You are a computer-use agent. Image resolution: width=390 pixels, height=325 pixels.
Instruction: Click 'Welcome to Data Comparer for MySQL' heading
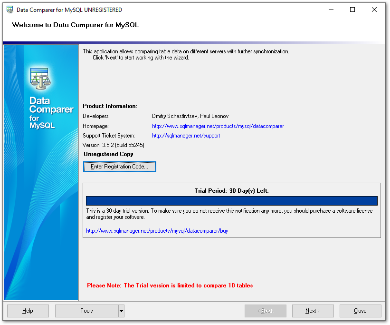pos(76,25)
